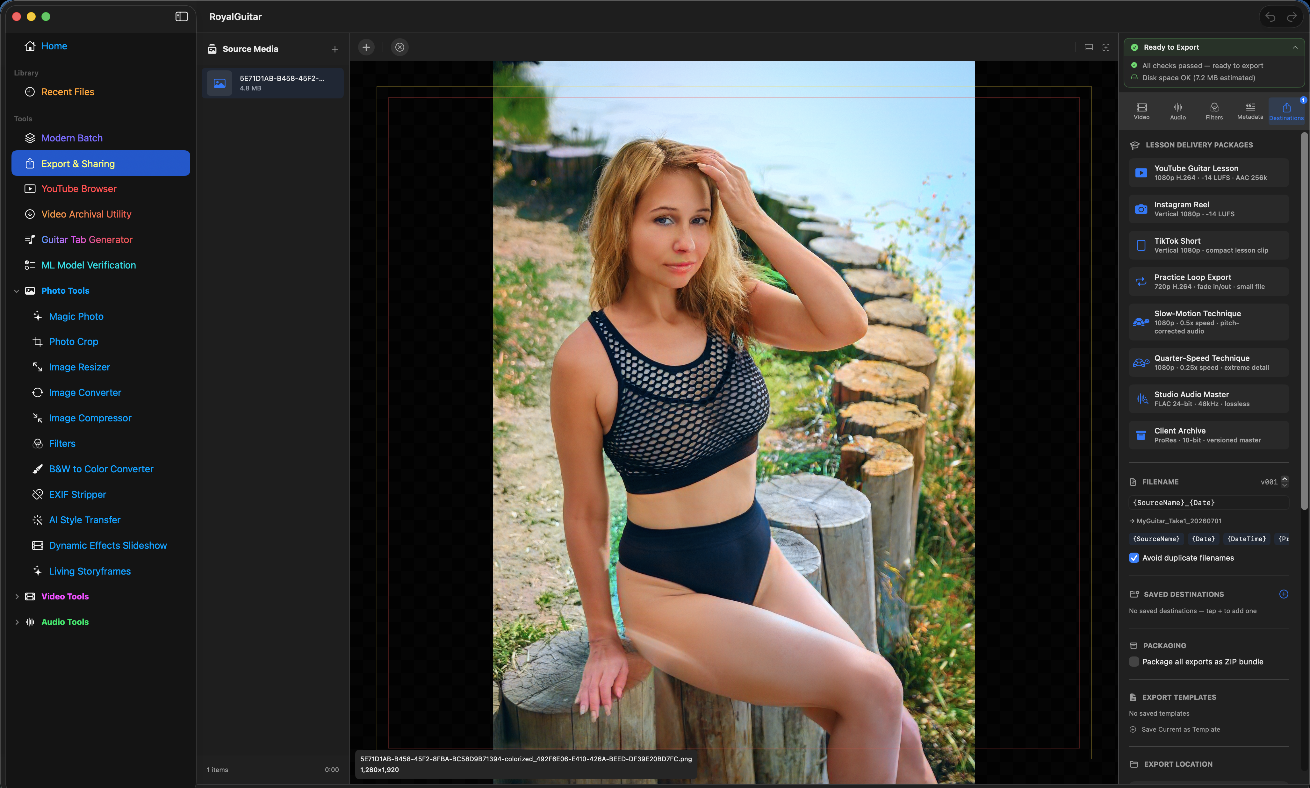Select Quarter-Speed Technique package

(1209, 363)
